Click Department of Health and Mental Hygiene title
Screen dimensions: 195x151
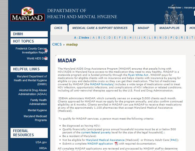[82, 14]
